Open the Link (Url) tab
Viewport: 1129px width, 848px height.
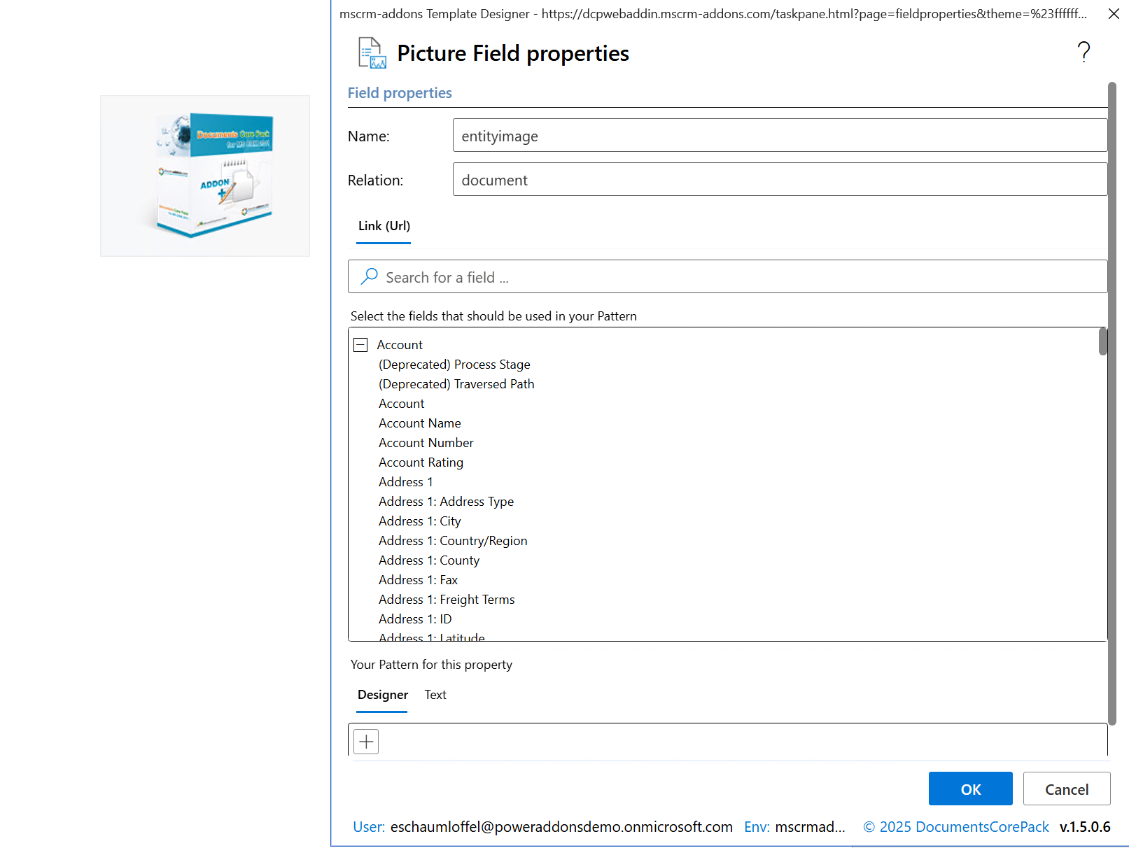pyautogui.click(x=384, y=226)
